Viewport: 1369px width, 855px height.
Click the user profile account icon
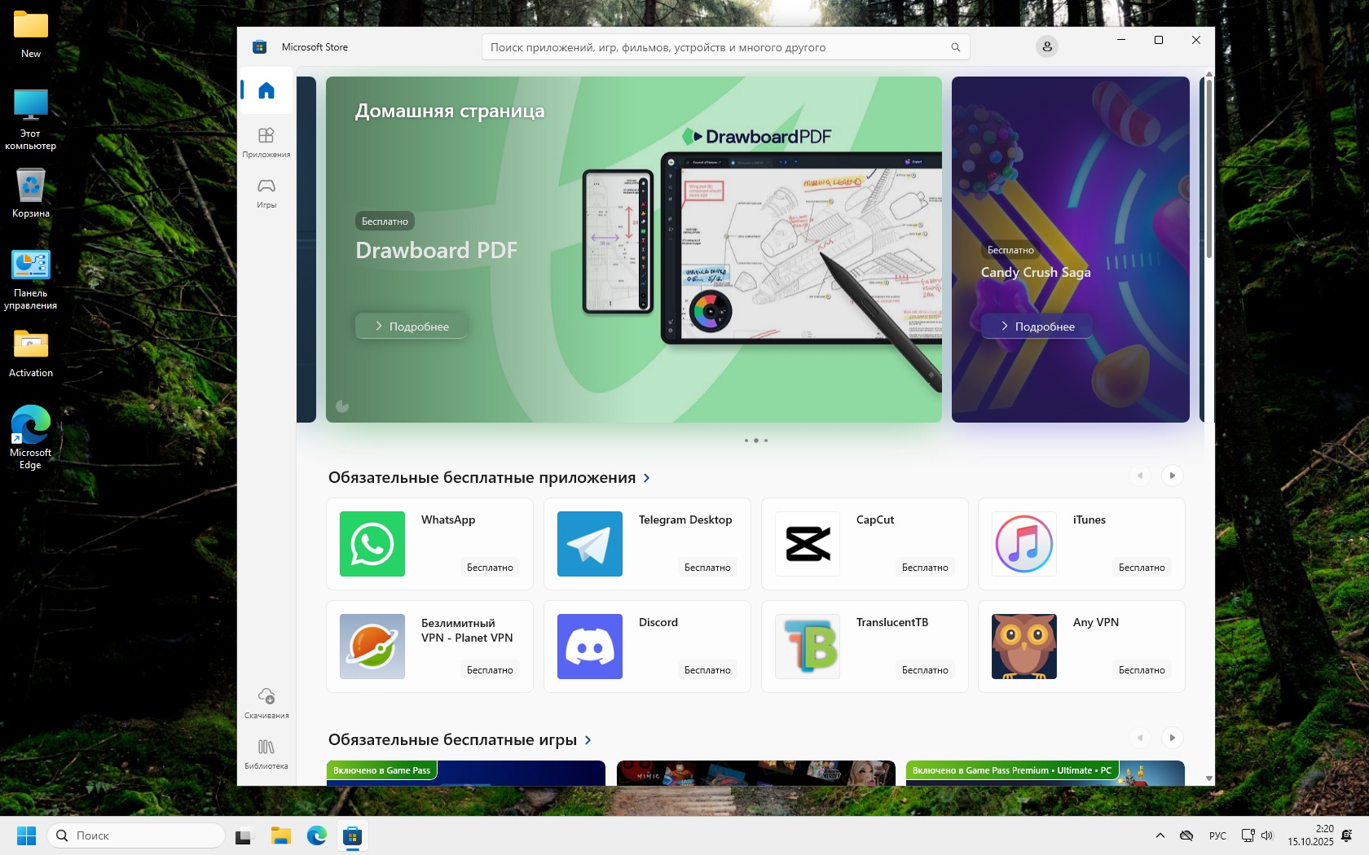1047,47
